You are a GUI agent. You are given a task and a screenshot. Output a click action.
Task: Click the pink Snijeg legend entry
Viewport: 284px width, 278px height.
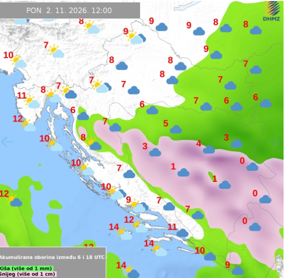tap(28, 274)
